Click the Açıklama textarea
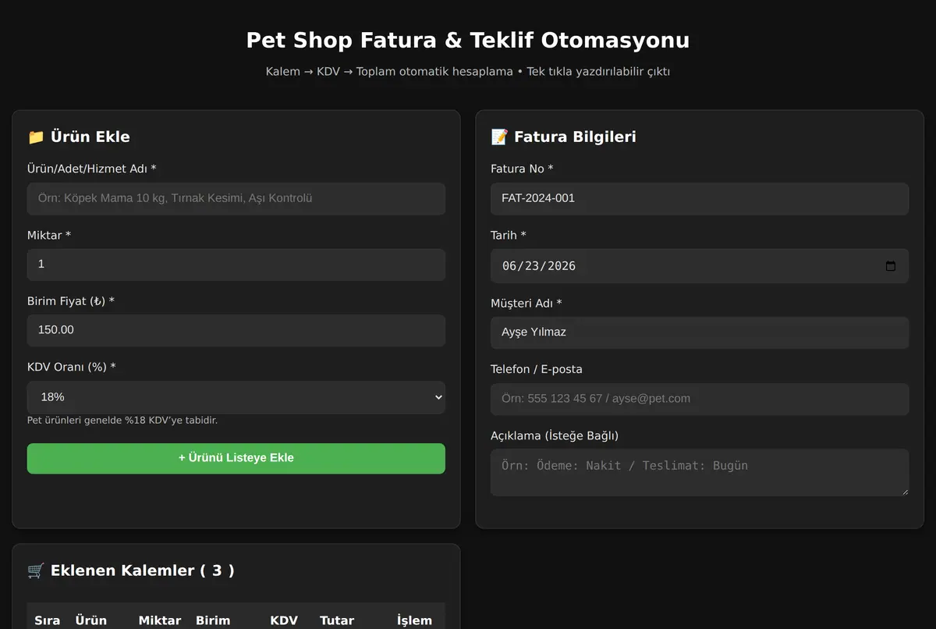This screenshot has height=629, width=936. 699,472
